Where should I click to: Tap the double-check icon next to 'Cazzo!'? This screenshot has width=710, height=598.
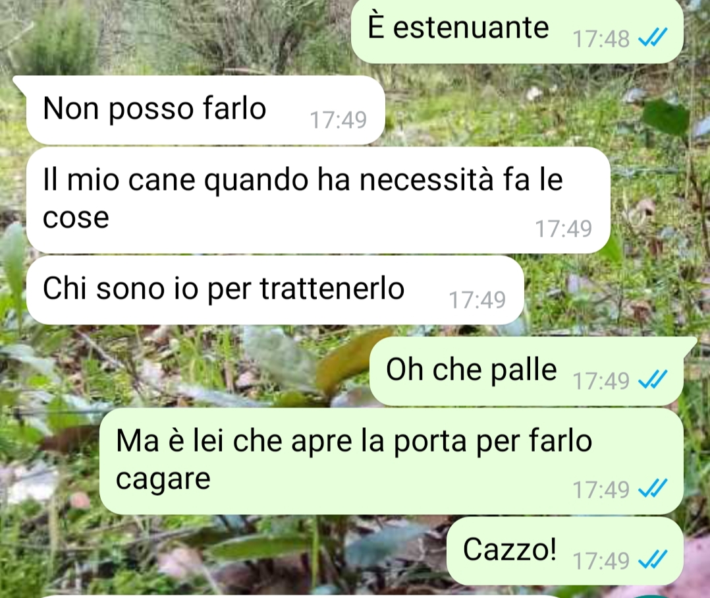click(x=653, y=560)
